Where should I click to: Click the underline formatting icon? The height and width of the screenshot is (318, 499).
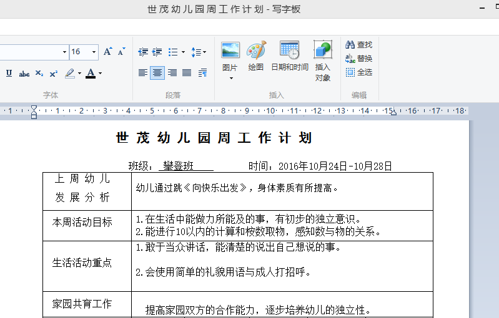click(x=9, y=74)
